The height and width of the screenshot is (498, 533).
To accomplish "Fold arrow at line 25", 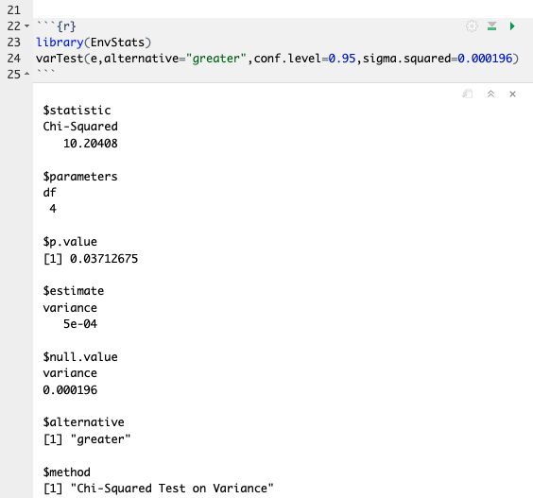I will [26, 74].
